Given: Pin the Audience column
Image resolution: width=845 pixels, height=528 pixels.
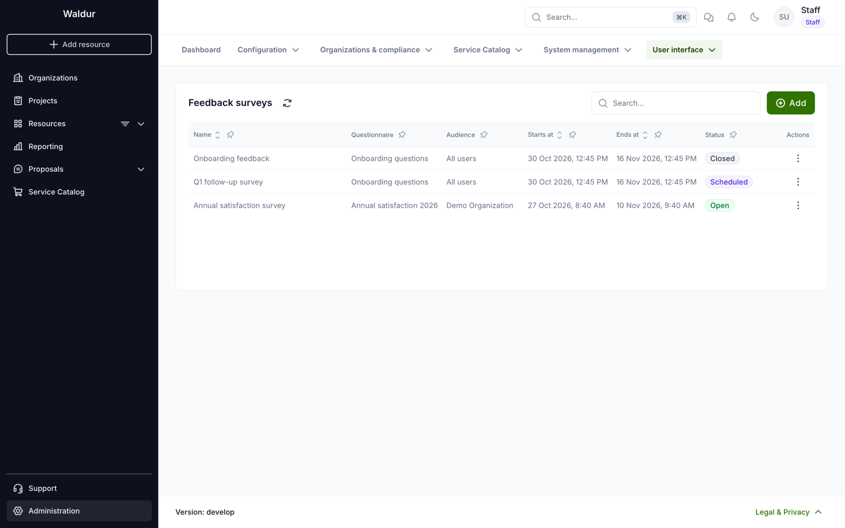Looking at the screenshot, I should [x=484, y=135].
